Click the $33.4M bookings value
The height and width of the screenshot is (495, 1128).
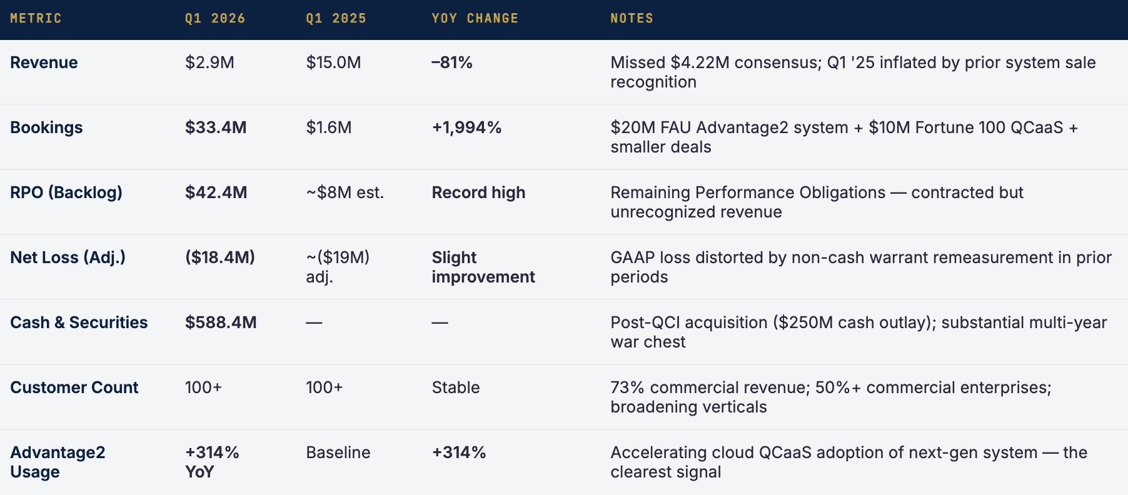point(216,127)
